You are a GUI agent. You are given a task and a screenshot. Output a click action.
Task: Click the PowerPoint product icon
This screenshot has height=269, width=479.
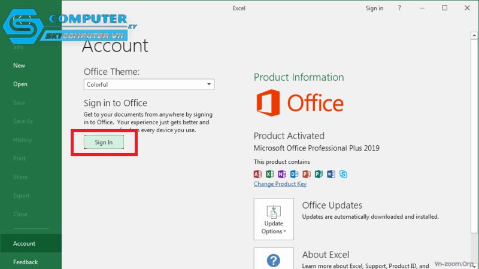[x=307, y=174]
